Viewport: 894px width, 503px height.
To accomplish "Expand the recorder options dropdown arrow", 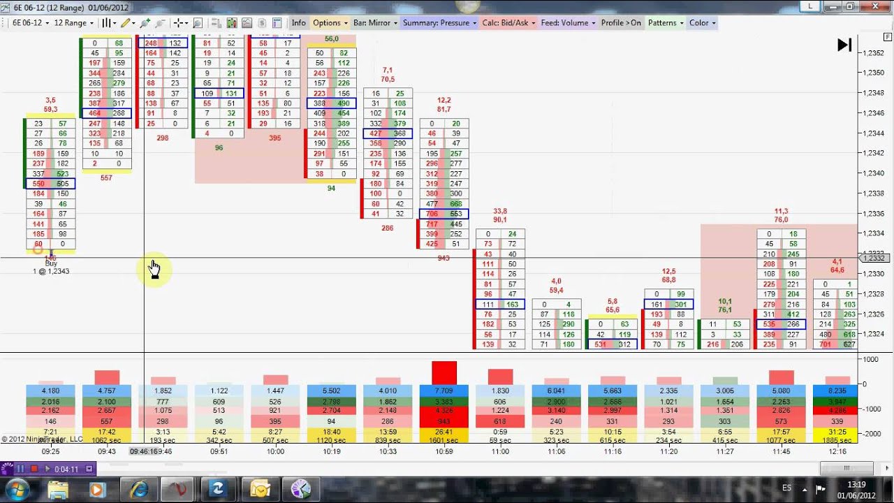I will [x=89, y=469].
